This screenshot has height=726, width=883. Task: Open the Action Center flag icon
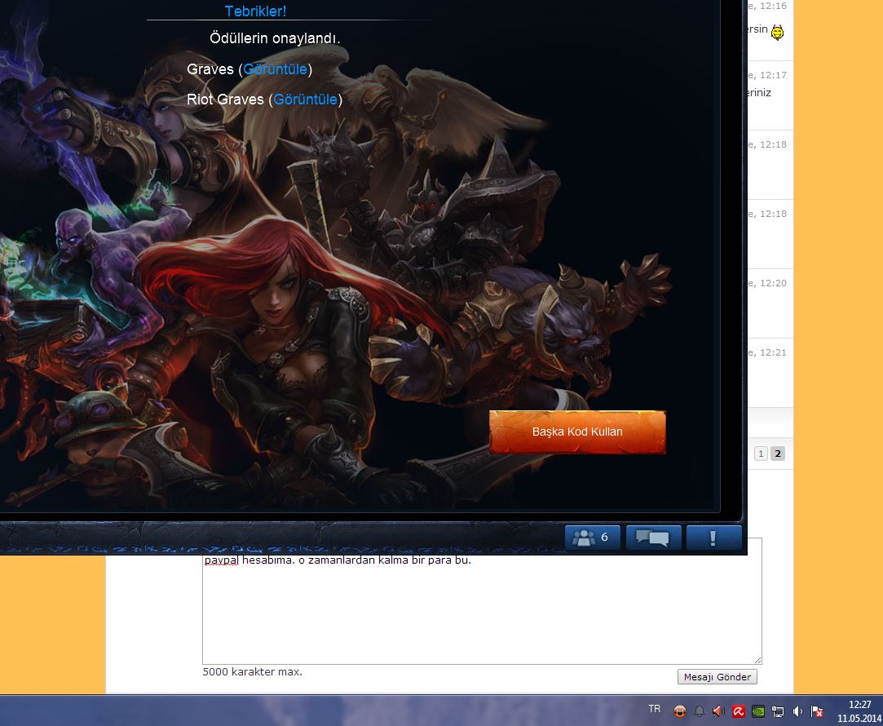point(817,711)
